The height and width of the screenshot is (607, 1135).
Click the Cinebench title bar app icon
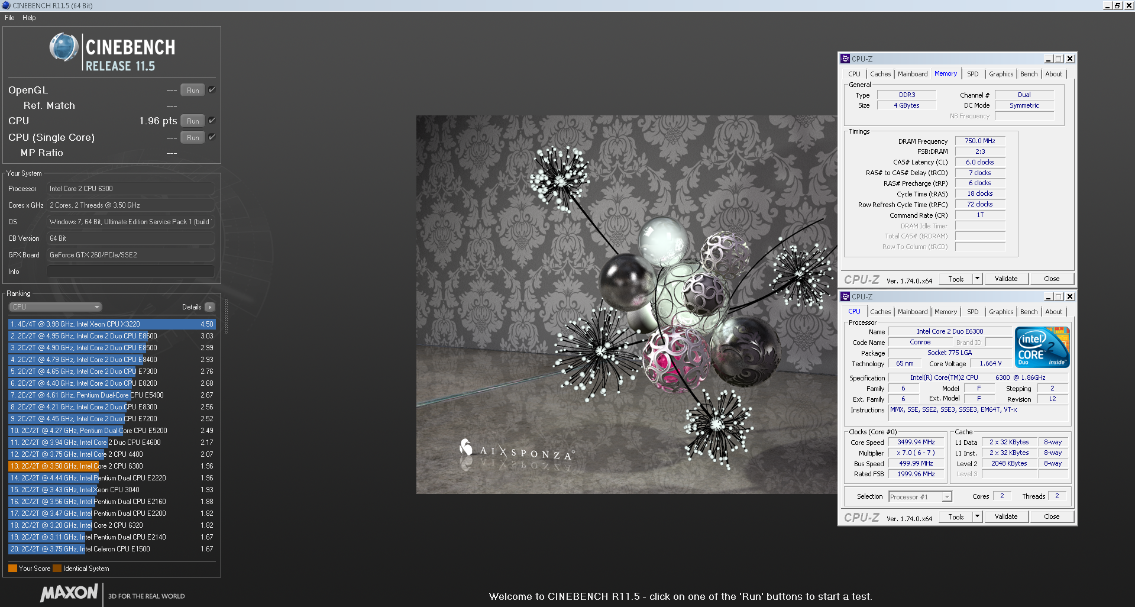(x=6, y=5)
